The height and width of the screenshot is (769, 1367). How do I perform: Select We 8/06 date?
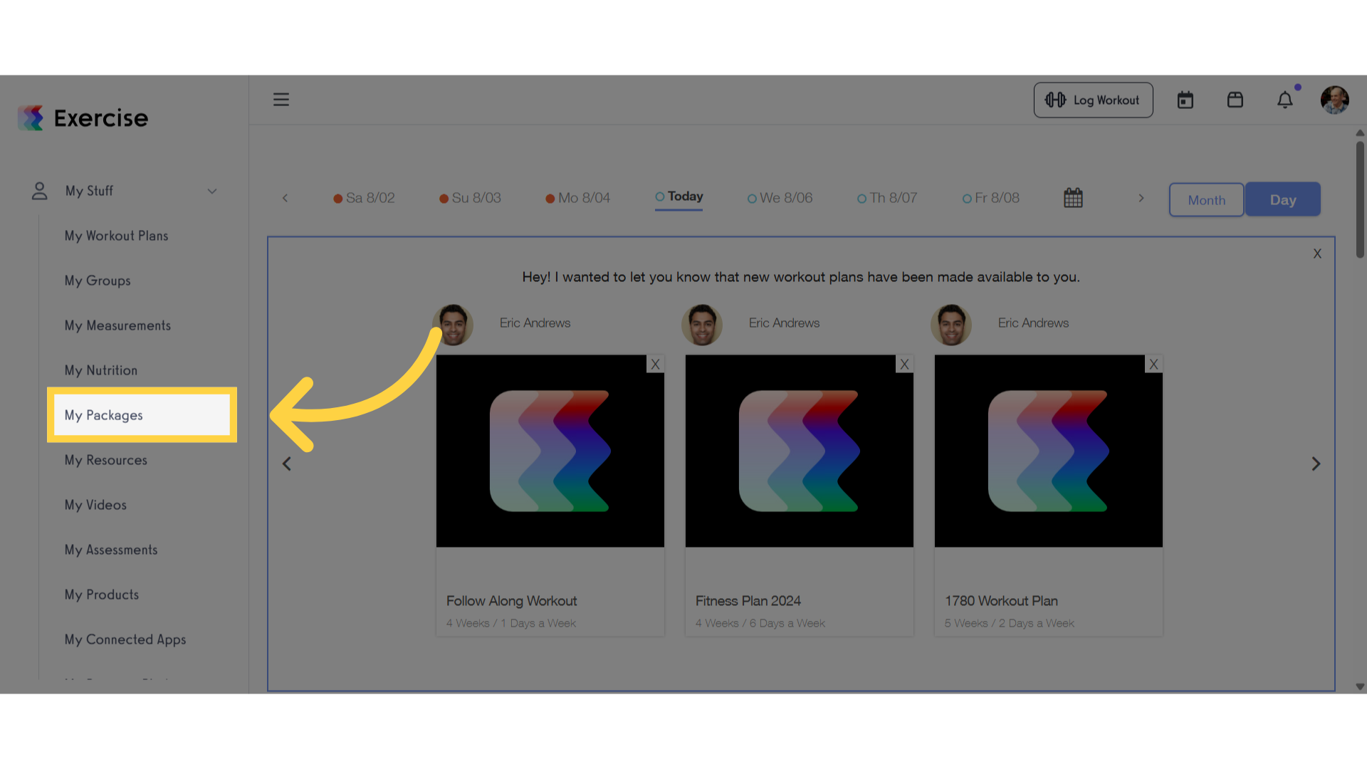click(x=780, y=198)
